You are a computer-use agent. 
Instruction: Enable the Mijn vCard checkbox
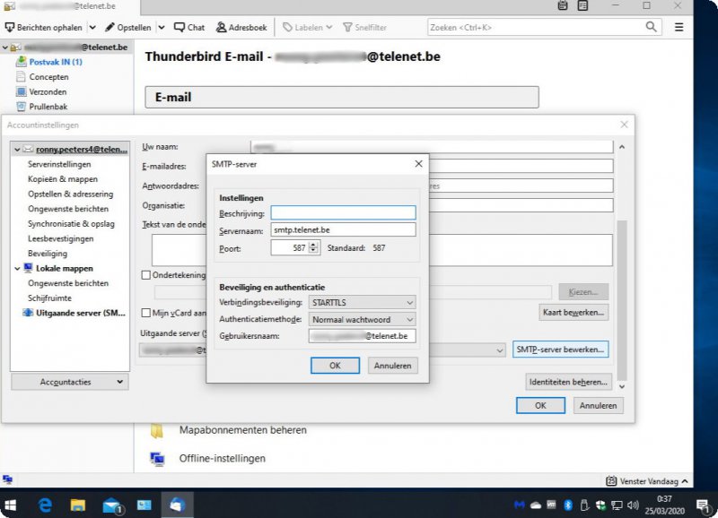146,313
